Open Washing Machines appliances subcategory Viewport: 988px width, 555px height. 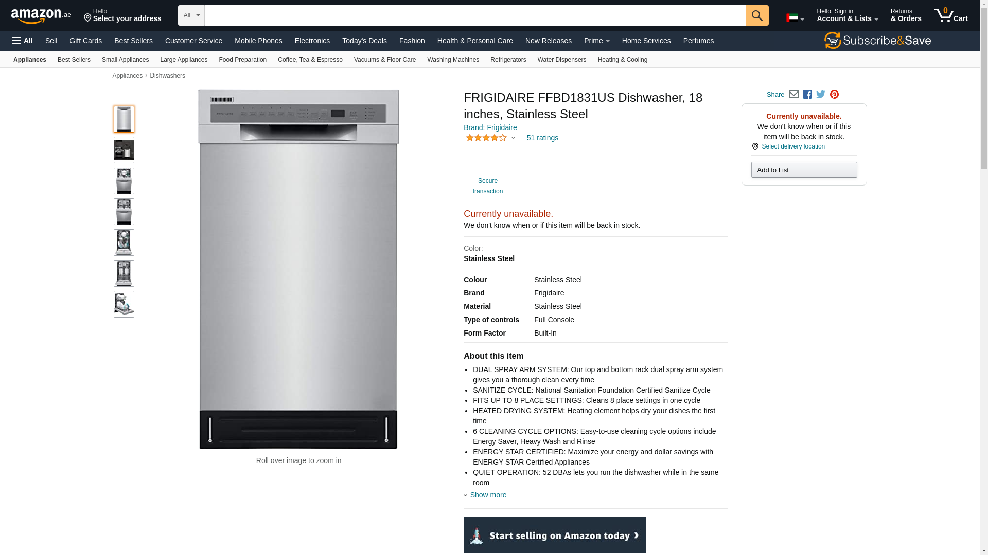(453, 60)
